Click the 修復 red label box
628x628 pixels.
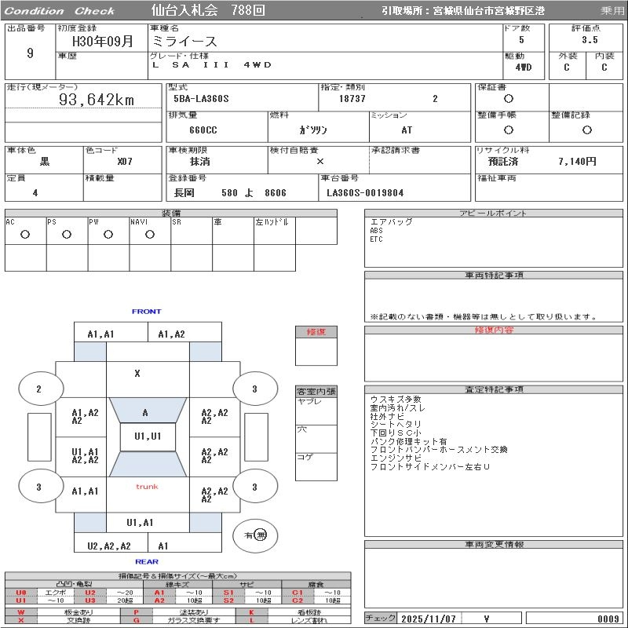[x=316, y=331]
